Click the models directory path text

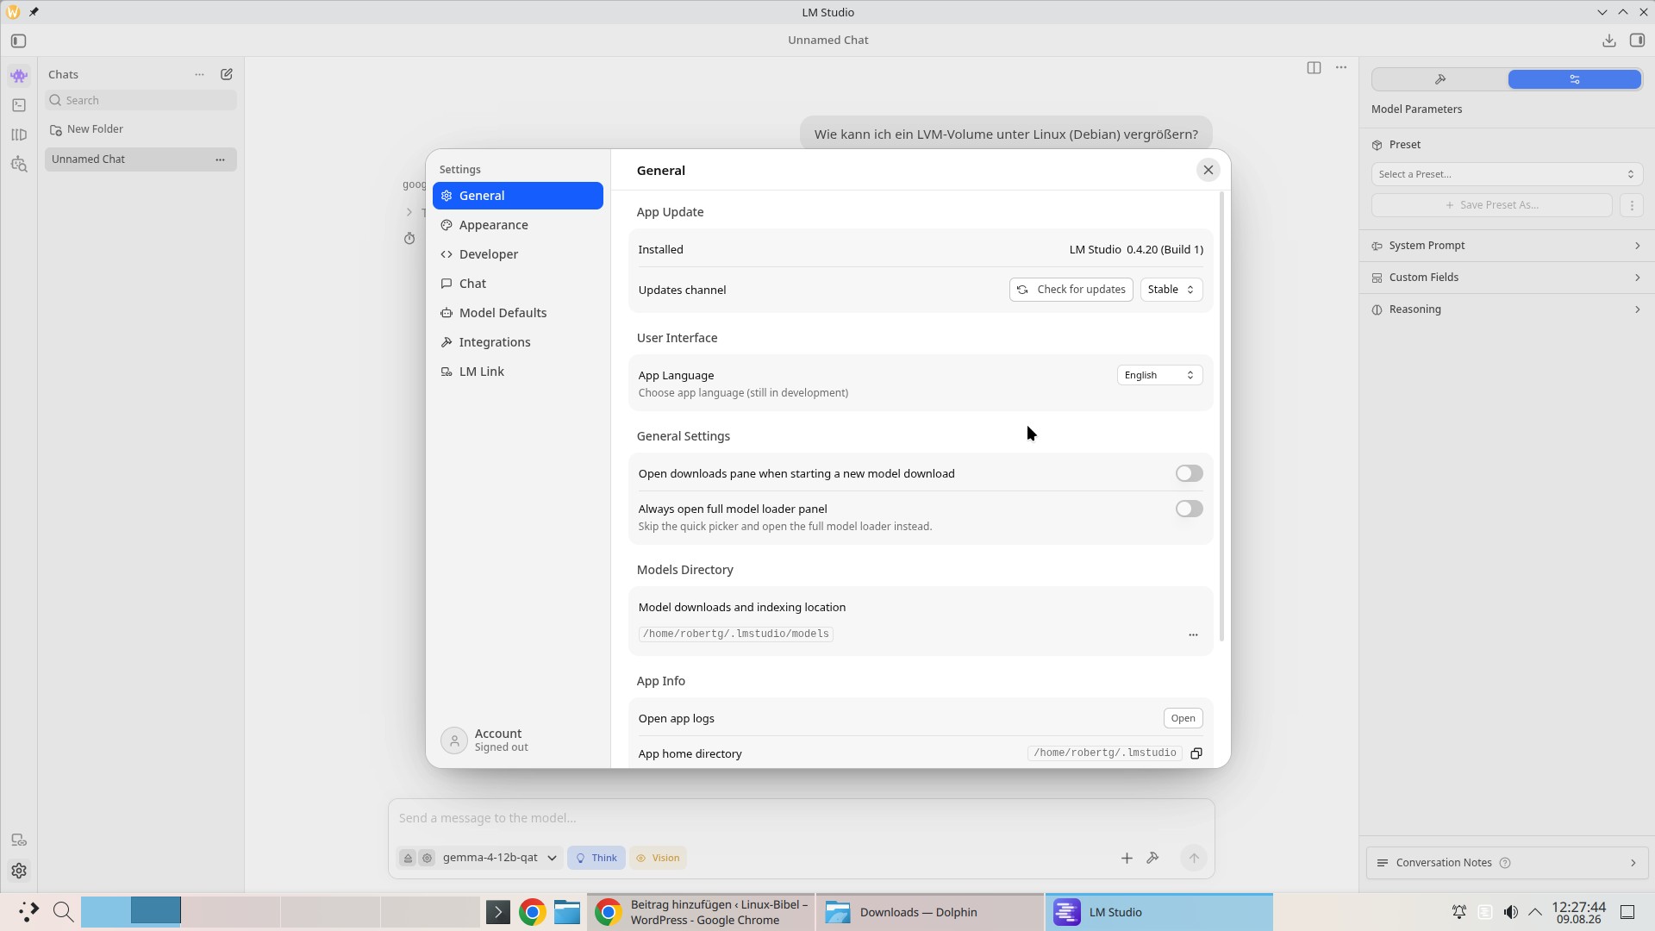coord(736,634)
